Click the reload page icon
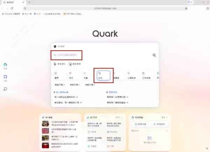Screen dimensions: 210x152 click(x=12, y=8)
